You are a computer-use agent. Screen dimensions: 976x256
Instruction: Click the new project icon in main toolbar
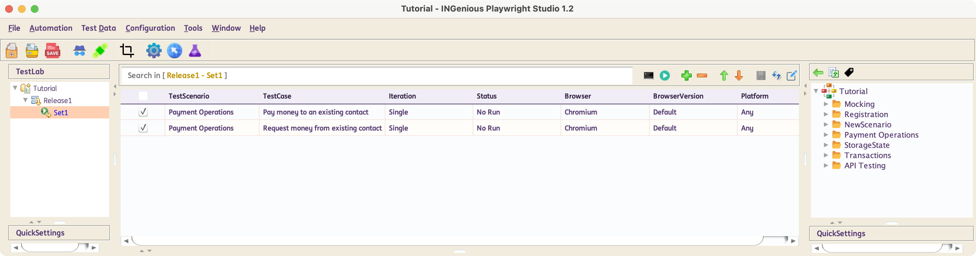pyautogui.click(x=12, y=51)
